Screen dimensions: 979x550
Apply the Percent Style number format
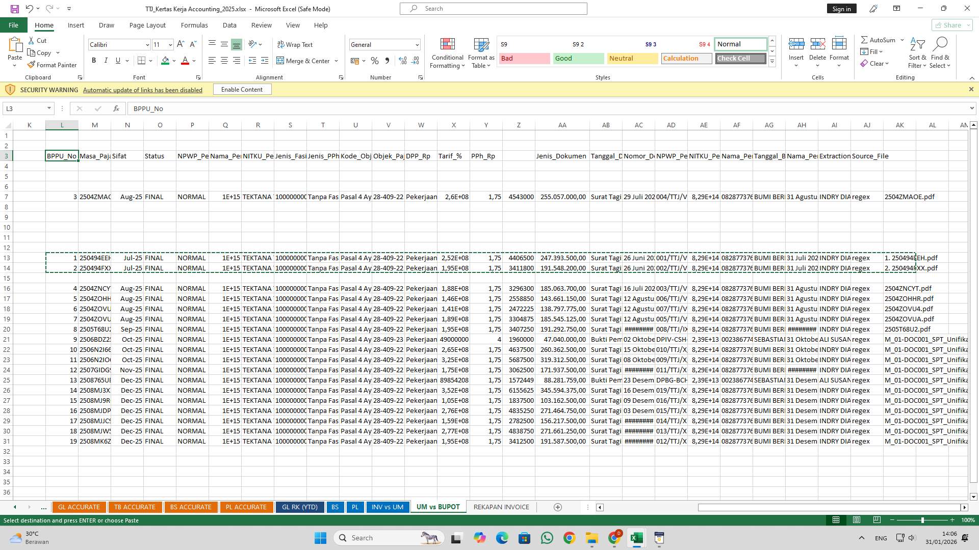[375, 61]
